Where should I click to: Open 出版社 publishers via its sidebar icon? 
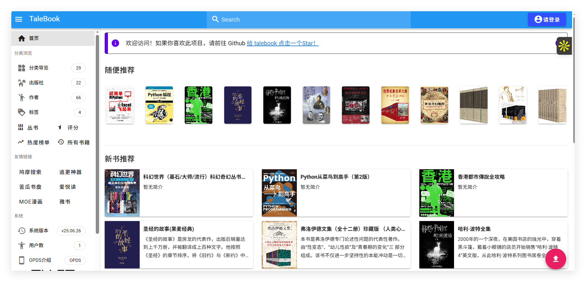(22, 83)
